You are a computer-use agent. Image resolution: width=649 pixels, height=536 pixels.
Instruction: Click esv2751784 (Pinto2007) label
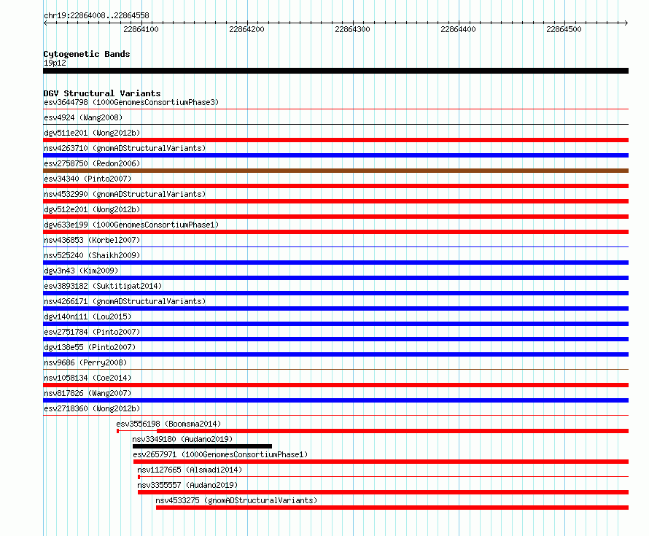(92, 332)
